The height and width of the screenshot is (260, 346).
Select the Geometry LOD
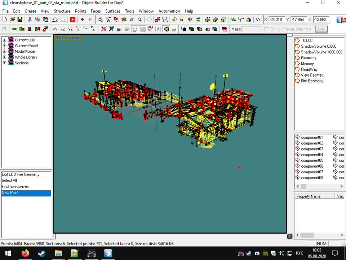pyautogui.click(x=309, y=58)
